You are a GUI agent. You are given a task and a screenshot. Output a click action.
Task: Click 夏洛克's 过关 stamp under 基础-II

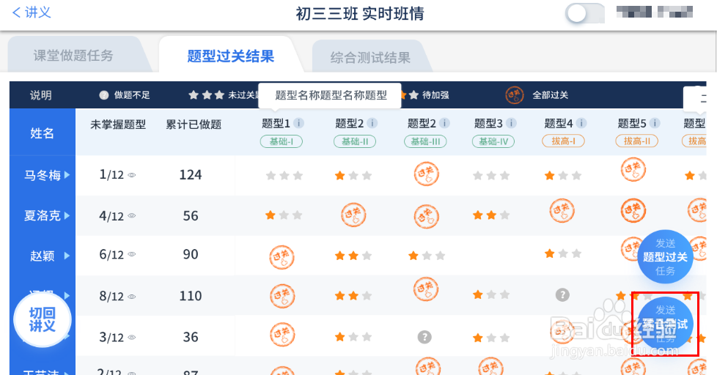click(353, 215)
